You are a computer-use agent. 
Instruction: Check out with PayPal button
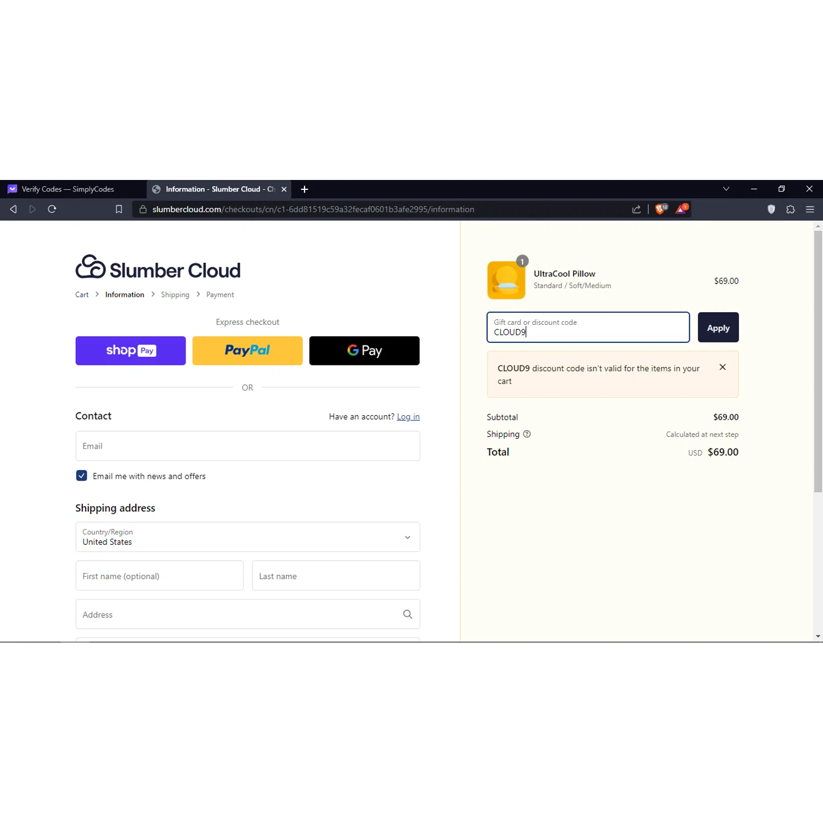tap(247, 351)
